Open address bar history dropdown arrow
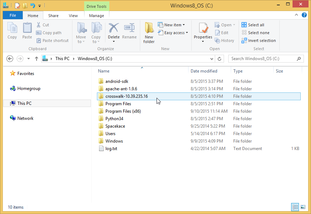The width and height of the screenshot is (311, 214). (x=212, y=59)
